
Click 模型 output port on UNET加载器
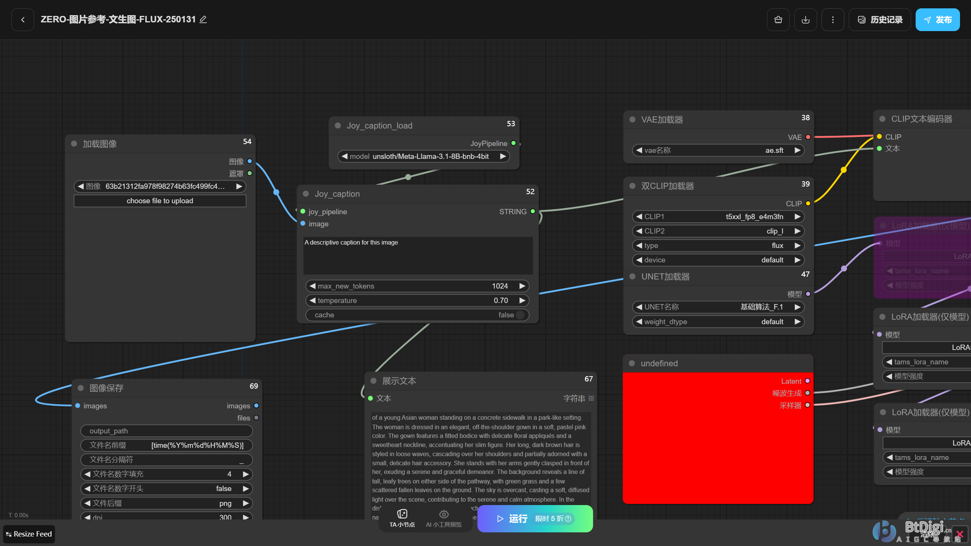coord(808,294)
